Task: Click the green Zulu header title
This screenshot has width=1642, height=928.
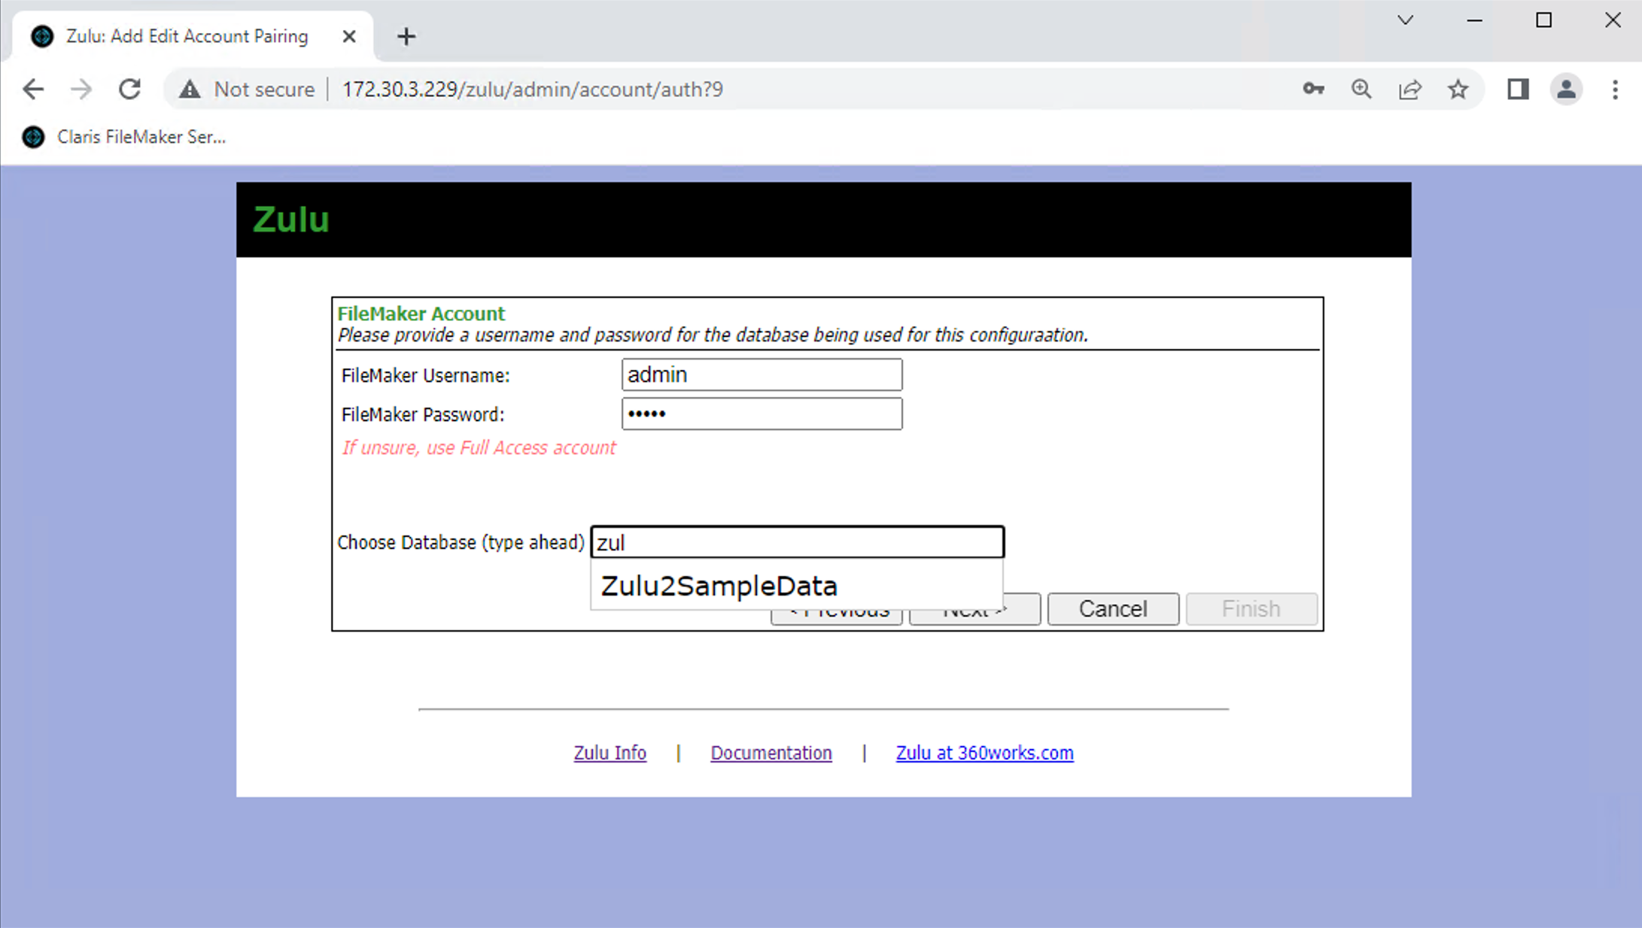Action: click(x=291, y=220)
